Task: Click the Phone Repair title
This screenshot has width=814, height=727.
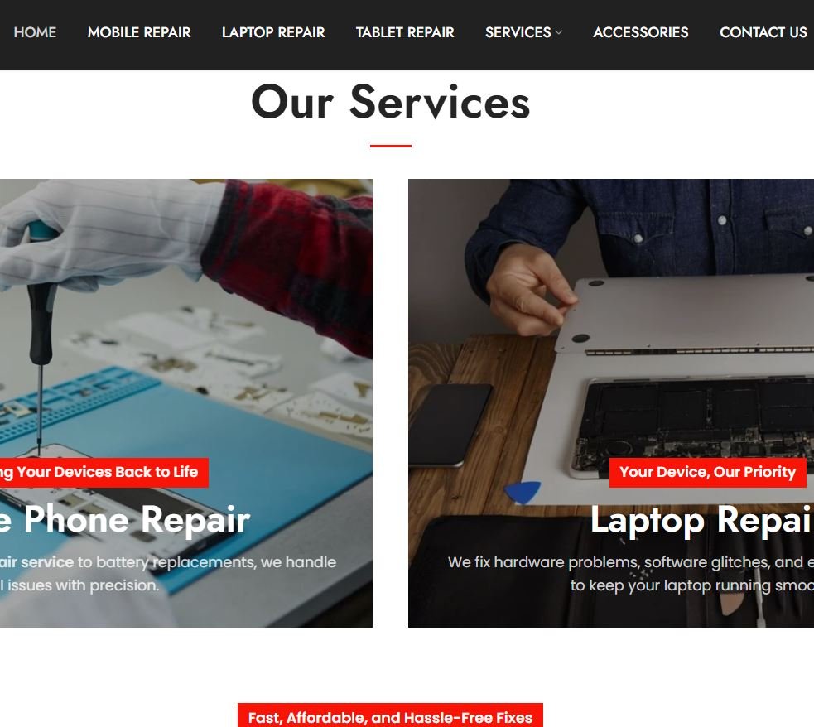Action: pos(125,519)
